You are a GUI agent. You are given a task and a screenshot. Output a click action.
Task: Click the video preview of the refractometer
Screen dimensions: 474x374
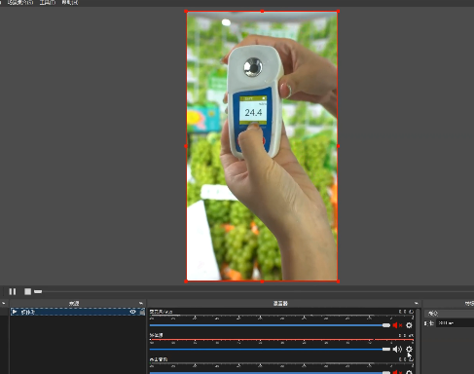click(x=262, y=146)
